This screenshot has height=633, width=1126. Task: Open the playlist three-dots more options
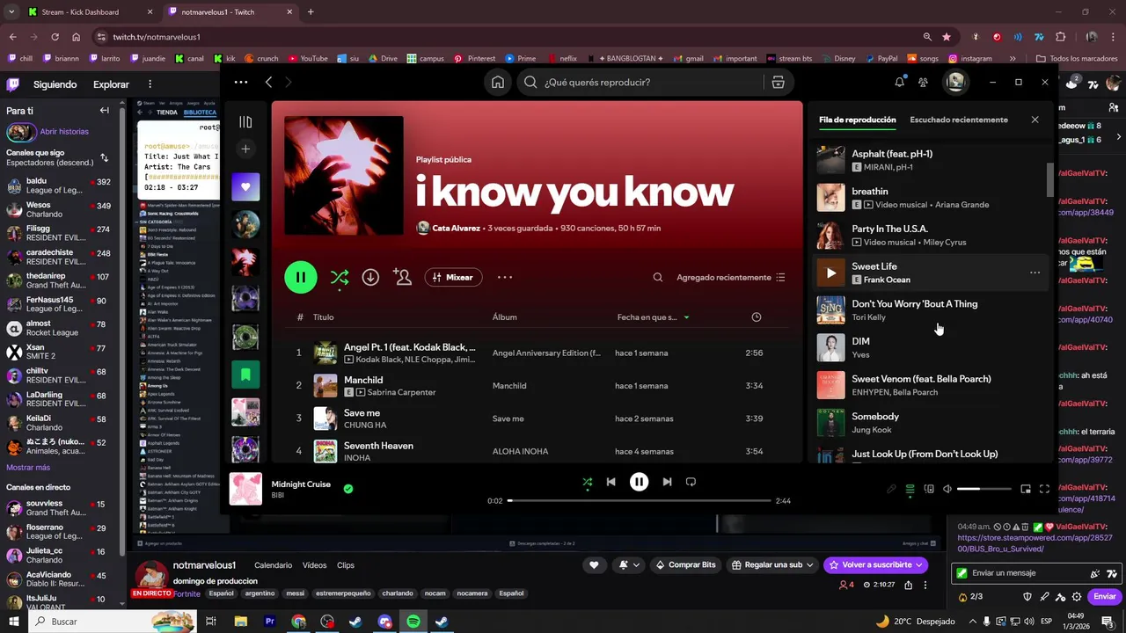point(505,277)
